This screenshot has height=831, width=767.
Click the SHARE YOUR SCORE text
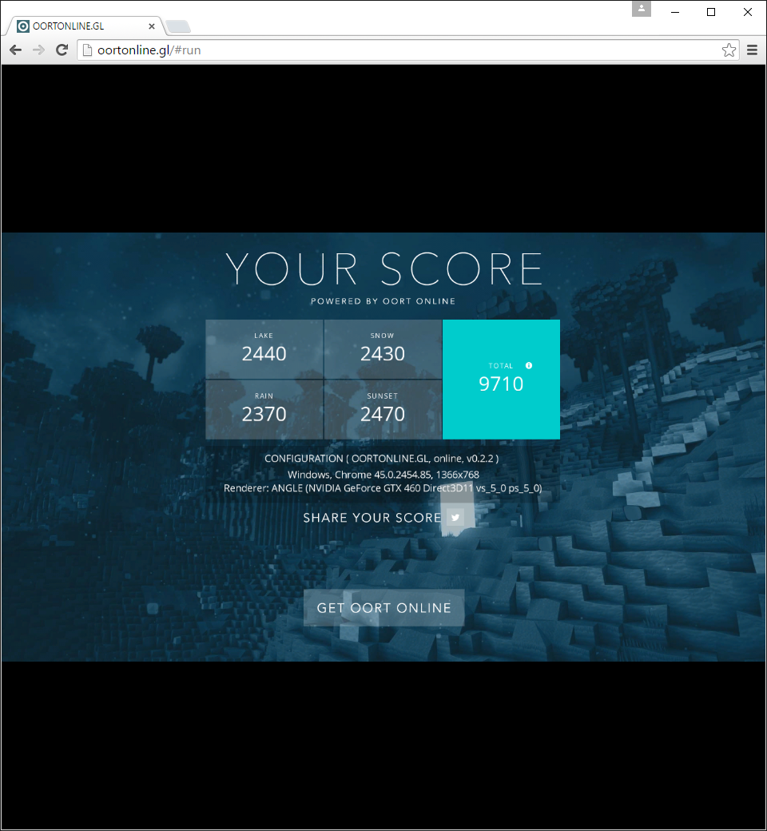(372, 517)
